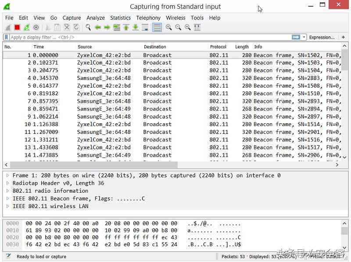Open the recent display filters dropdown
Screen dimensions: 351x262
tap(304, 37)
